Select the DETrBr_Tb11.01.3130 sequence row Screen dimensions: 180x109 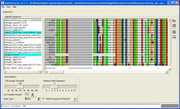tap(23, 25)
